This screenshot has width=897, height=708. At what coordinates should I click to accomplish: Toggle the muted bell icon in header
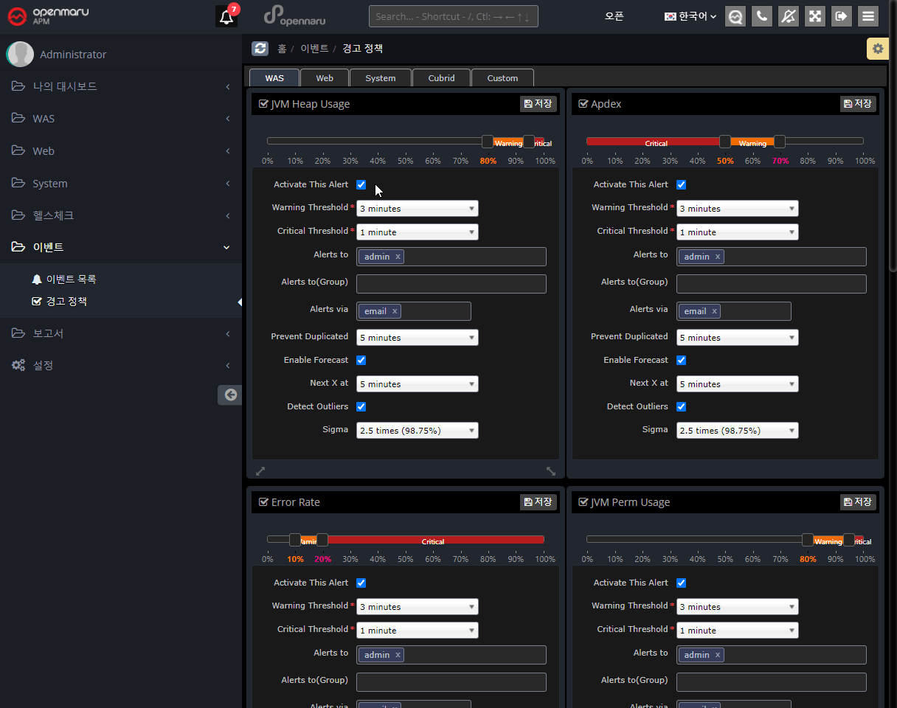(788, 16)
